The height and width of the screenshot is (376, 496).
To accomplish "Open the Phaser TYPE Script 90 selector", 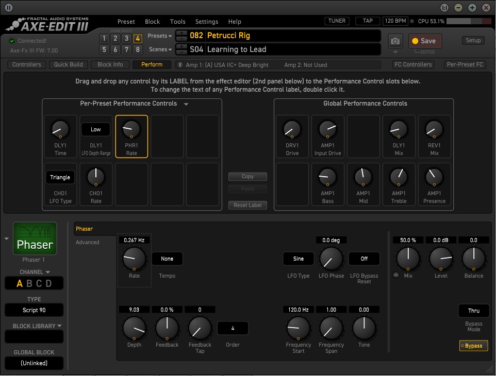I will pyautogui.click(x=34, y=310).
